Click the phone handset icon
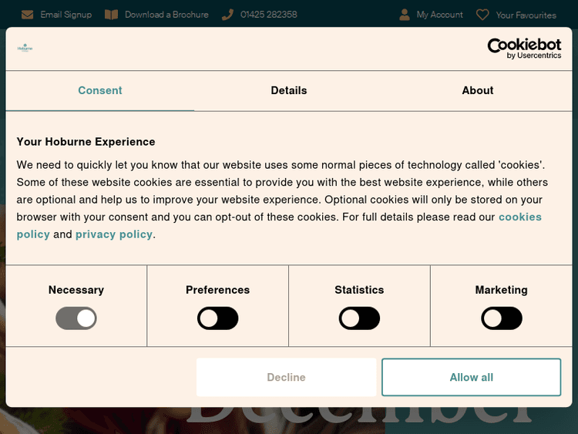Screen dimensions: 578x434 [x=227, y=15]
